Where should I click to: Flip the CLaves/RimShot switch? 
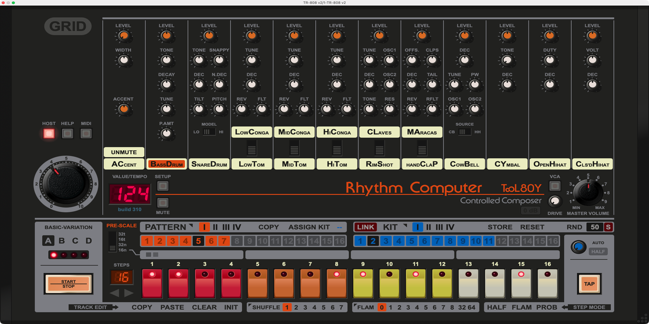coord(379,148)
